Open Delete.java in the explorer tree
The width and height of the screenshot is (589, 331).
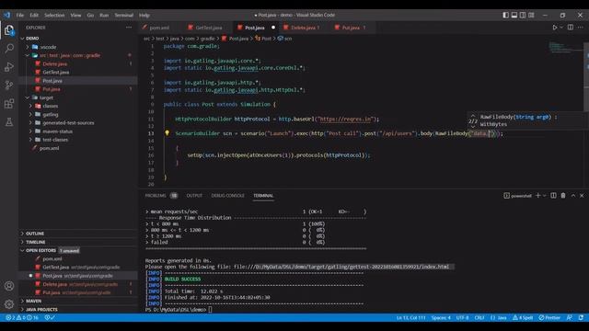click(x=55, y=63)
